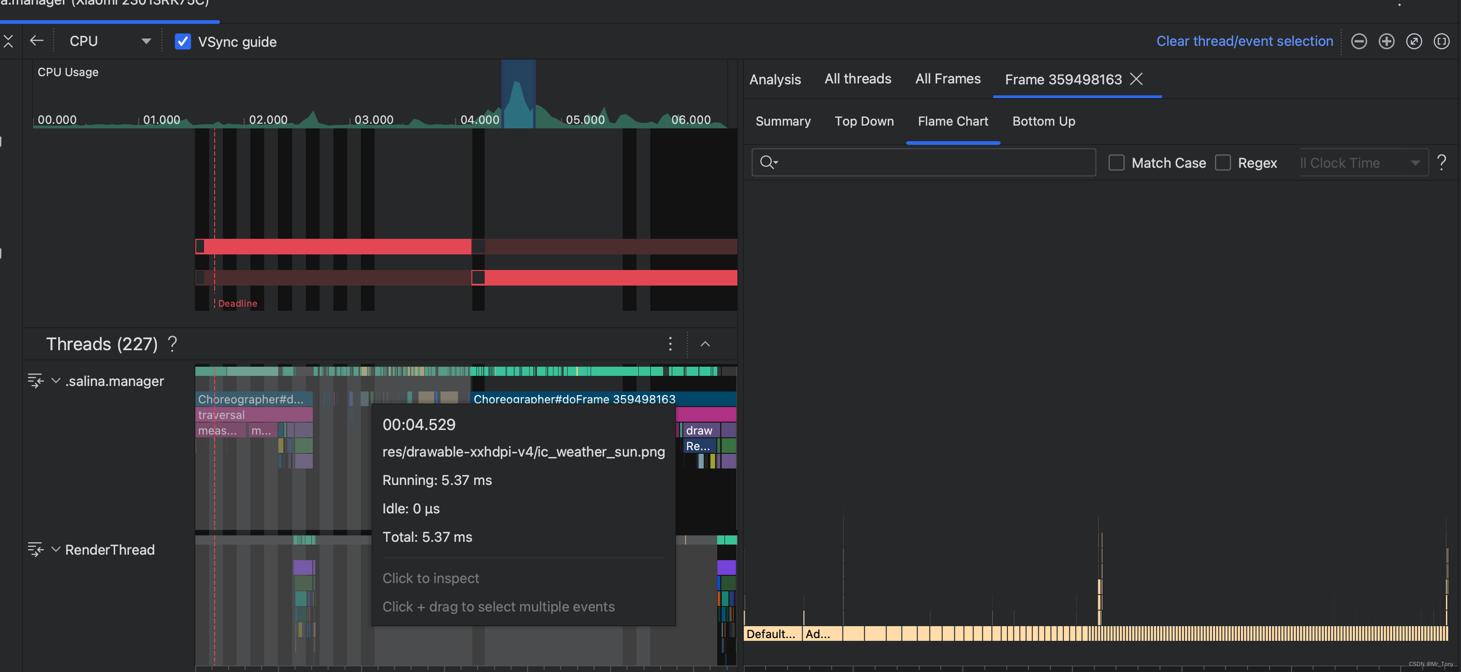This screenshot has height=672, width=1461.
Task: Click the reset zoom icon
Action: coord(1413,41)
